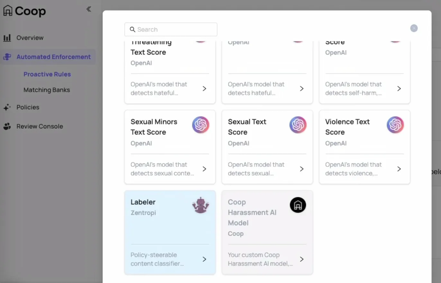The image size is (441, 283).
Task: Open Automated Enforcement in the sidebar
Action: pos(53,57)
